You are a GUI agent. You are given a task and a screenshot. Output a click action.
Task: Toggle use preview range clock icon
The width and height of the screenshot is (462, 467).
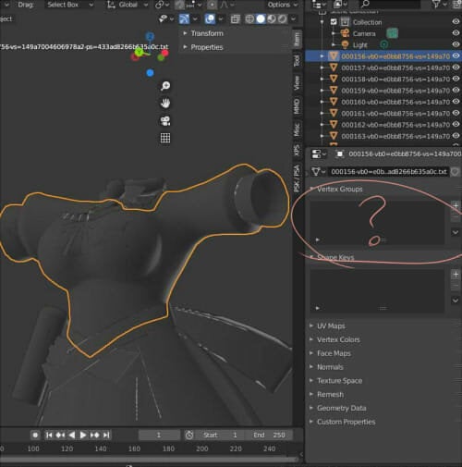click(x=189, y=435)
